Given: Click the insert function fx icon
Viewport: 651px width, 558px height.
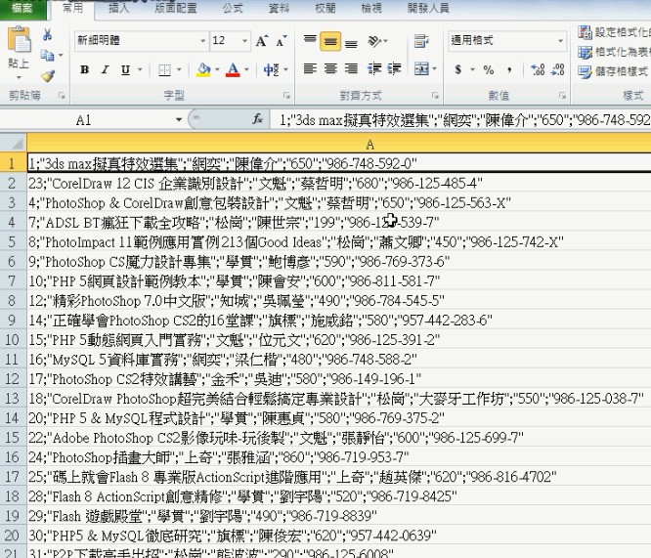Looking at the screenshot, I should tap(257, 119).
